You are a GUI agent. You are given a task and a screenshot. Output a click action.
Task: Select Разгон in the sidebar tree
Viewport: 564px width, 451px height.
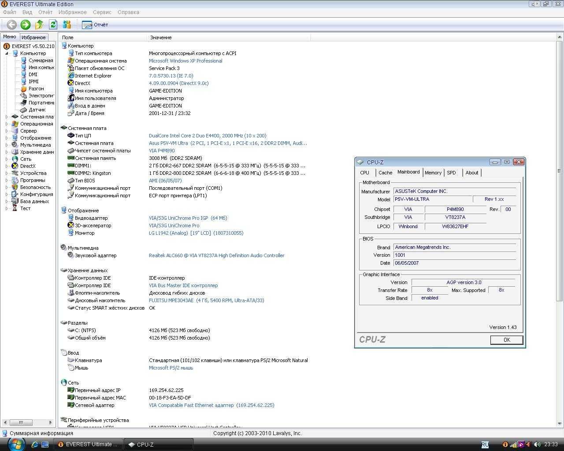(36, 89)
